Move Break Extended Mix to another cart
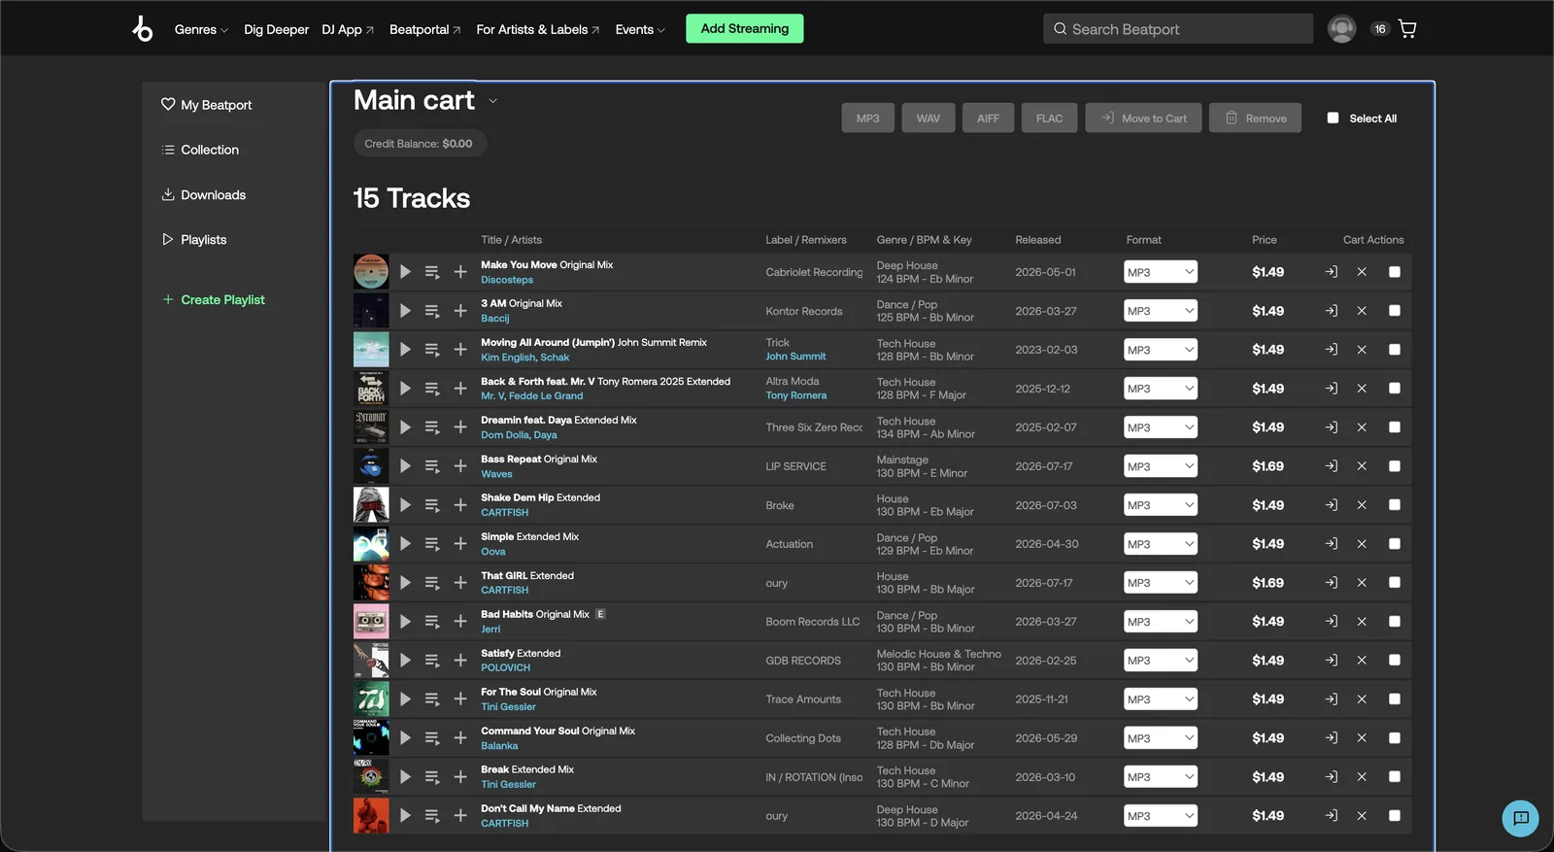This screenshot has height=852, width=1554. point(1332,777)
